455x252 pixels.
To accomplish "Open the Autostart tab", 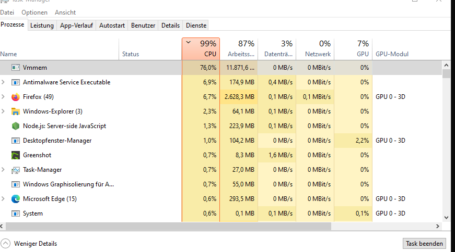I will [x=112, y=26].
